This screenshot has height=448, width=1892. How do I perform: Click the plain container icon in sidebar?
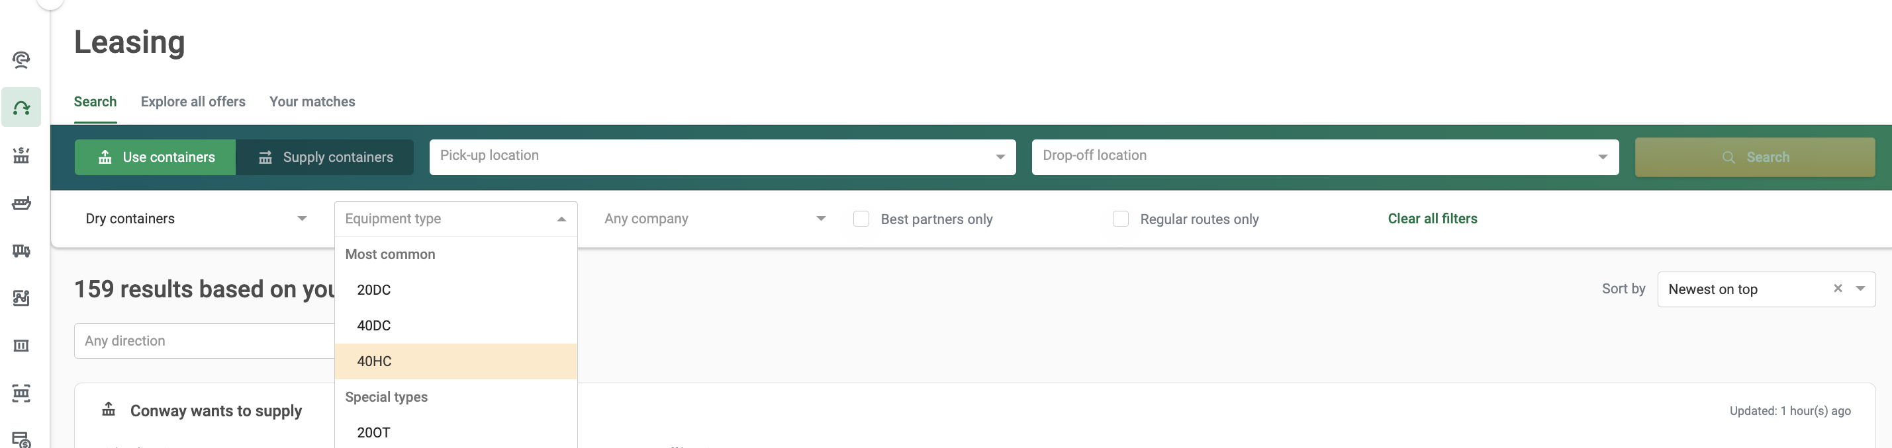tap(21, 346)
